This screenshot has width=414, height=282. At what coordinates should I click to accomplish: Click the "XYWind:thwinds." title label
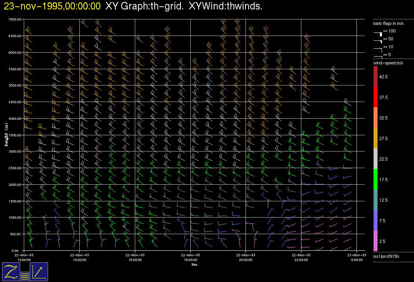(x=225, y=6)
